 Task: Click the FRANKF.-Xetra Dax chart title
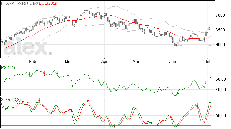coord(19,3)
